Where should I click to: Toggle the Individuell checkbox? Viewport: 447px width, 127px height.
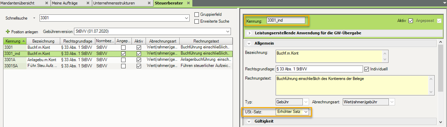coord(366,69)
